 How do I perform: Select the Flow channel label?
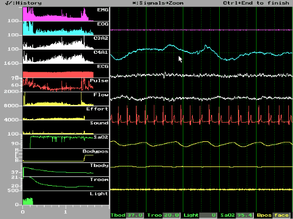click(x=101, y=95)
